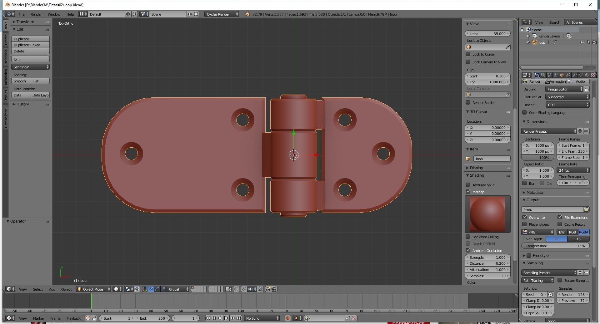This screenshot has height=324, width=600.
Task: Switch to the Create tab in tool shelf
Action: (x=6, y=40)
